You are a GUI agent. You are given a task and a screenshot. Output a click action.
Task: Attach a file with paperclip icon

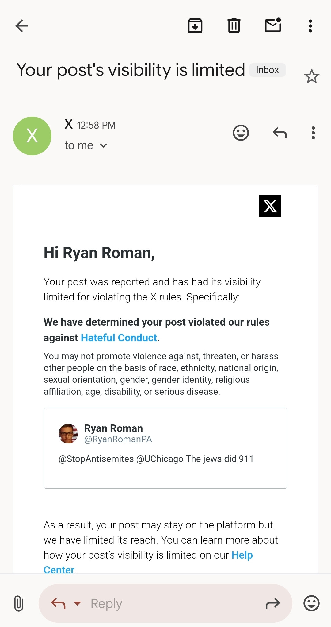pyautogui.click(x=19, y=603)
